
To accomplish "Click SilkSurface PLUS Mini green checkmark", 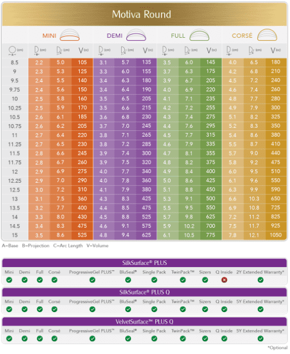I will (x=9, y=280).
